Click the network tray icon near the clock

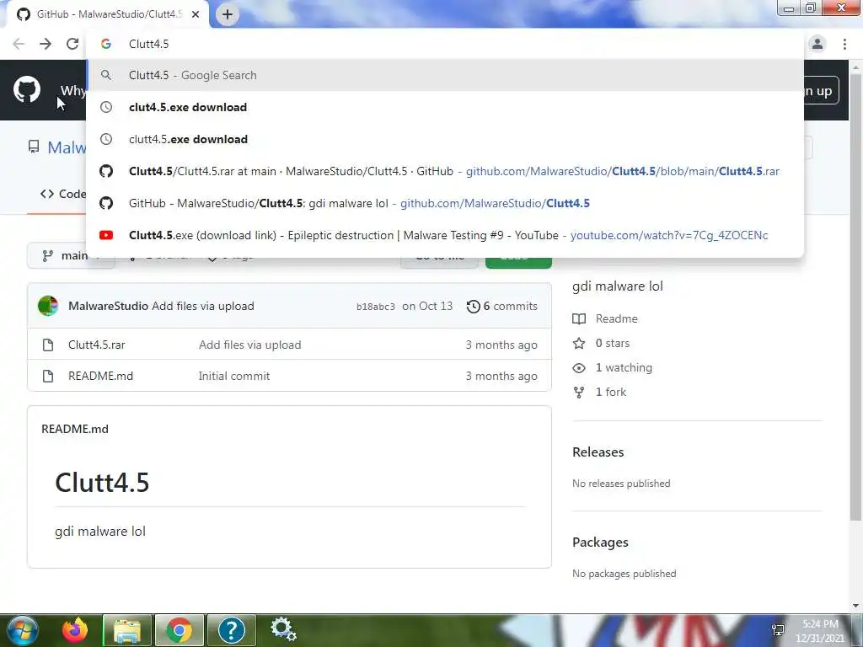pos(778,630)
